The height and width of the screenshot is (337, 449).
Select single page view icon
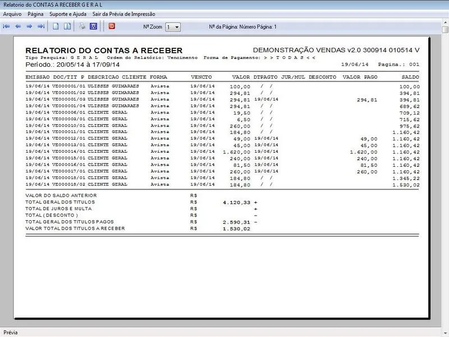click(56, 26)
